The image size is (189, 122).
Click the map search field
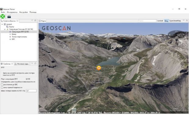coord(147,21)
